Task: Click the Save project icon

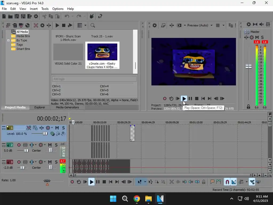Action: click(x=17, y=16)
